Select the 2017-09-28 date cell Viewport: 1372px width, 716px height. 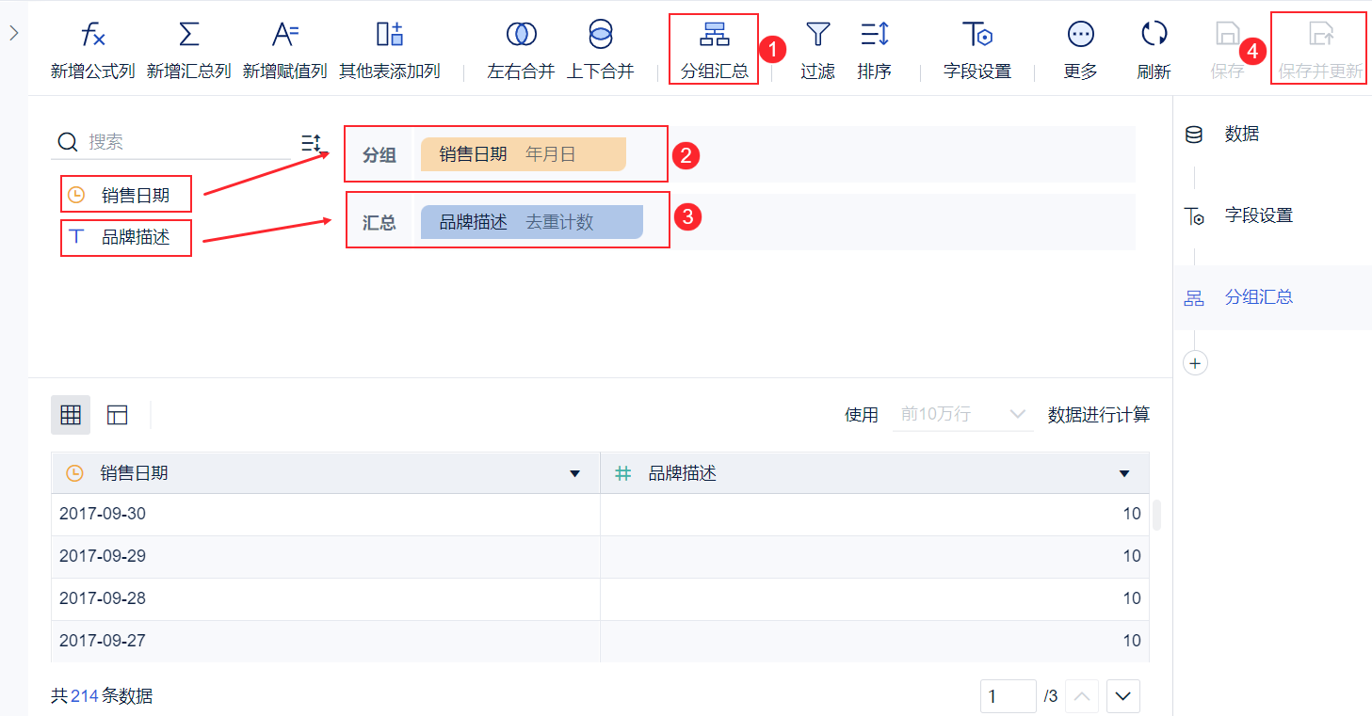[326, 599]
